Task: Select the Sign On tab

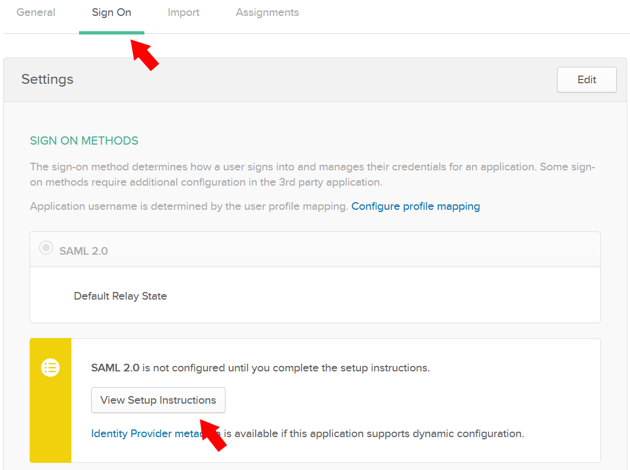Action: coord(111,12)
